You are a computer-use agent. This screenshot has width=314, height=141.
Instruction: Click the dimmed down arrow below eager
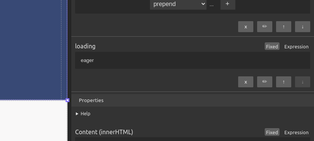coord(302,82)
